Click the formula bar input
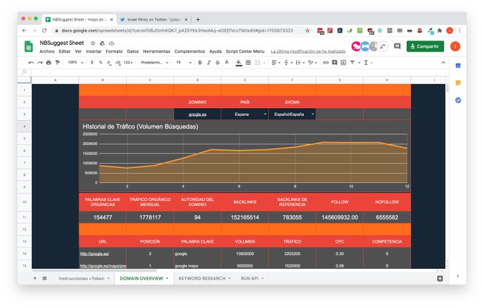 click(x=239, y=72)
